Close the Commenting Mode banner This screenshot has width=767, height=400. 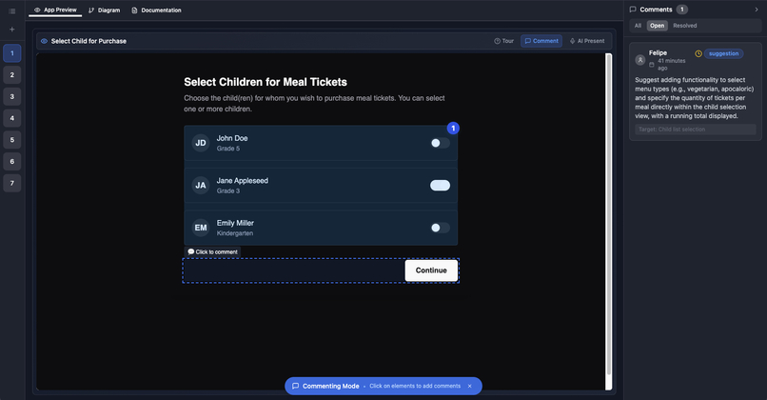point(469,386)
